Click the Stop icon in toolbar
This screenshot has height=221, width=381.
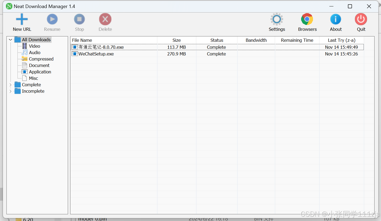[x=79, y=19]
